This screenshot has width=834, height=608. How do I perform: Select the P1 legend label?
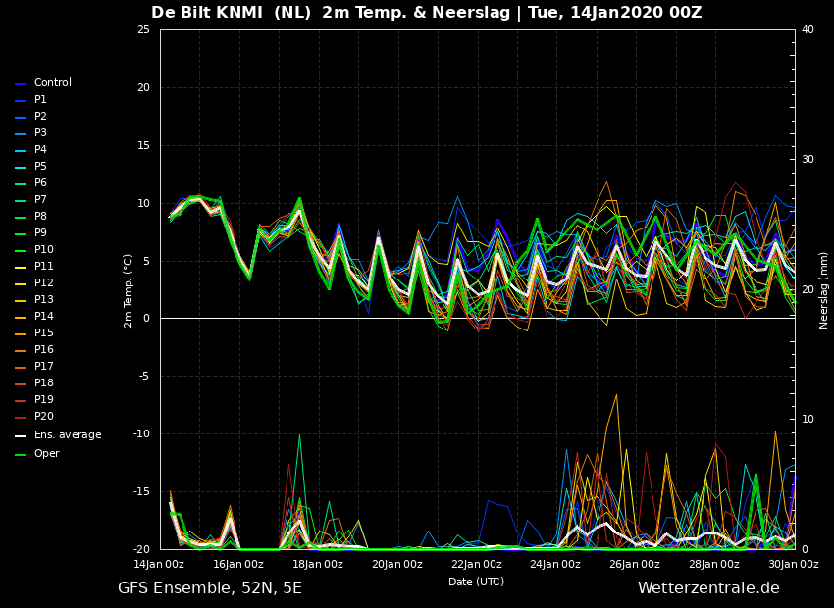[x=40, y=100]
